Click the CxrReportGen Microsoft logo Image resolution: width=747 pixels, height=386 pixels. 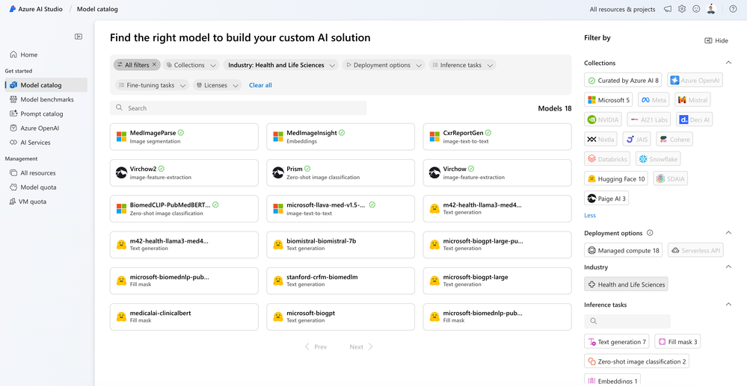click(x=434, y=137)
